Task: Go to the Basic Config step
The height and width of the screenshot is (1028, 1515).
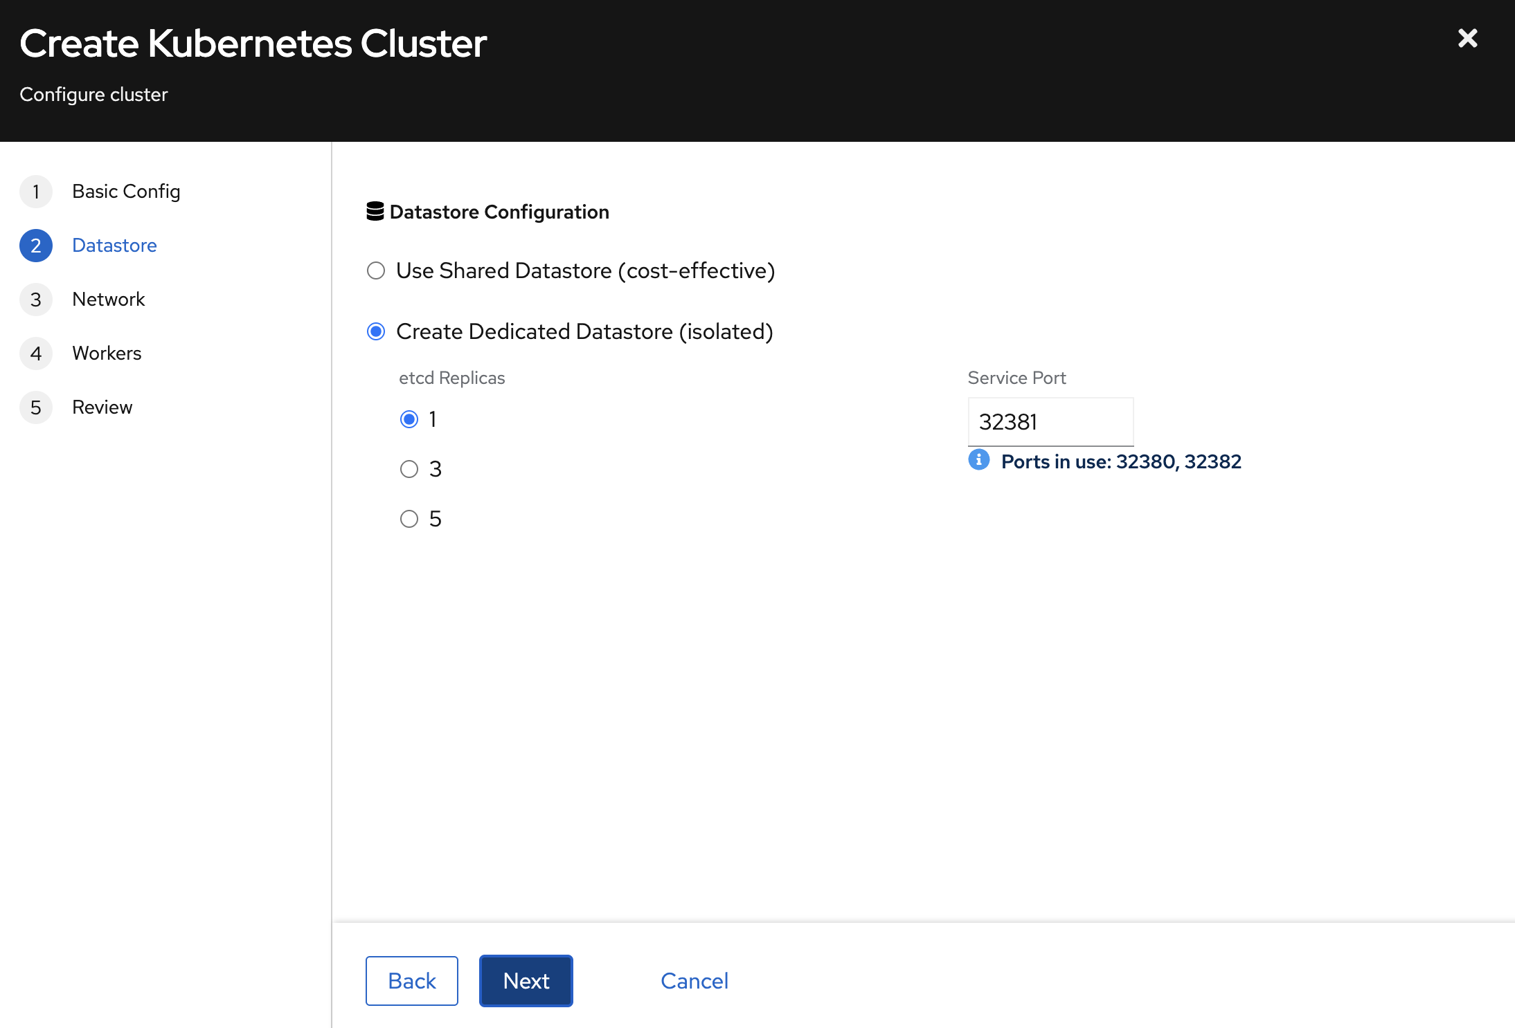Action: 126,192
